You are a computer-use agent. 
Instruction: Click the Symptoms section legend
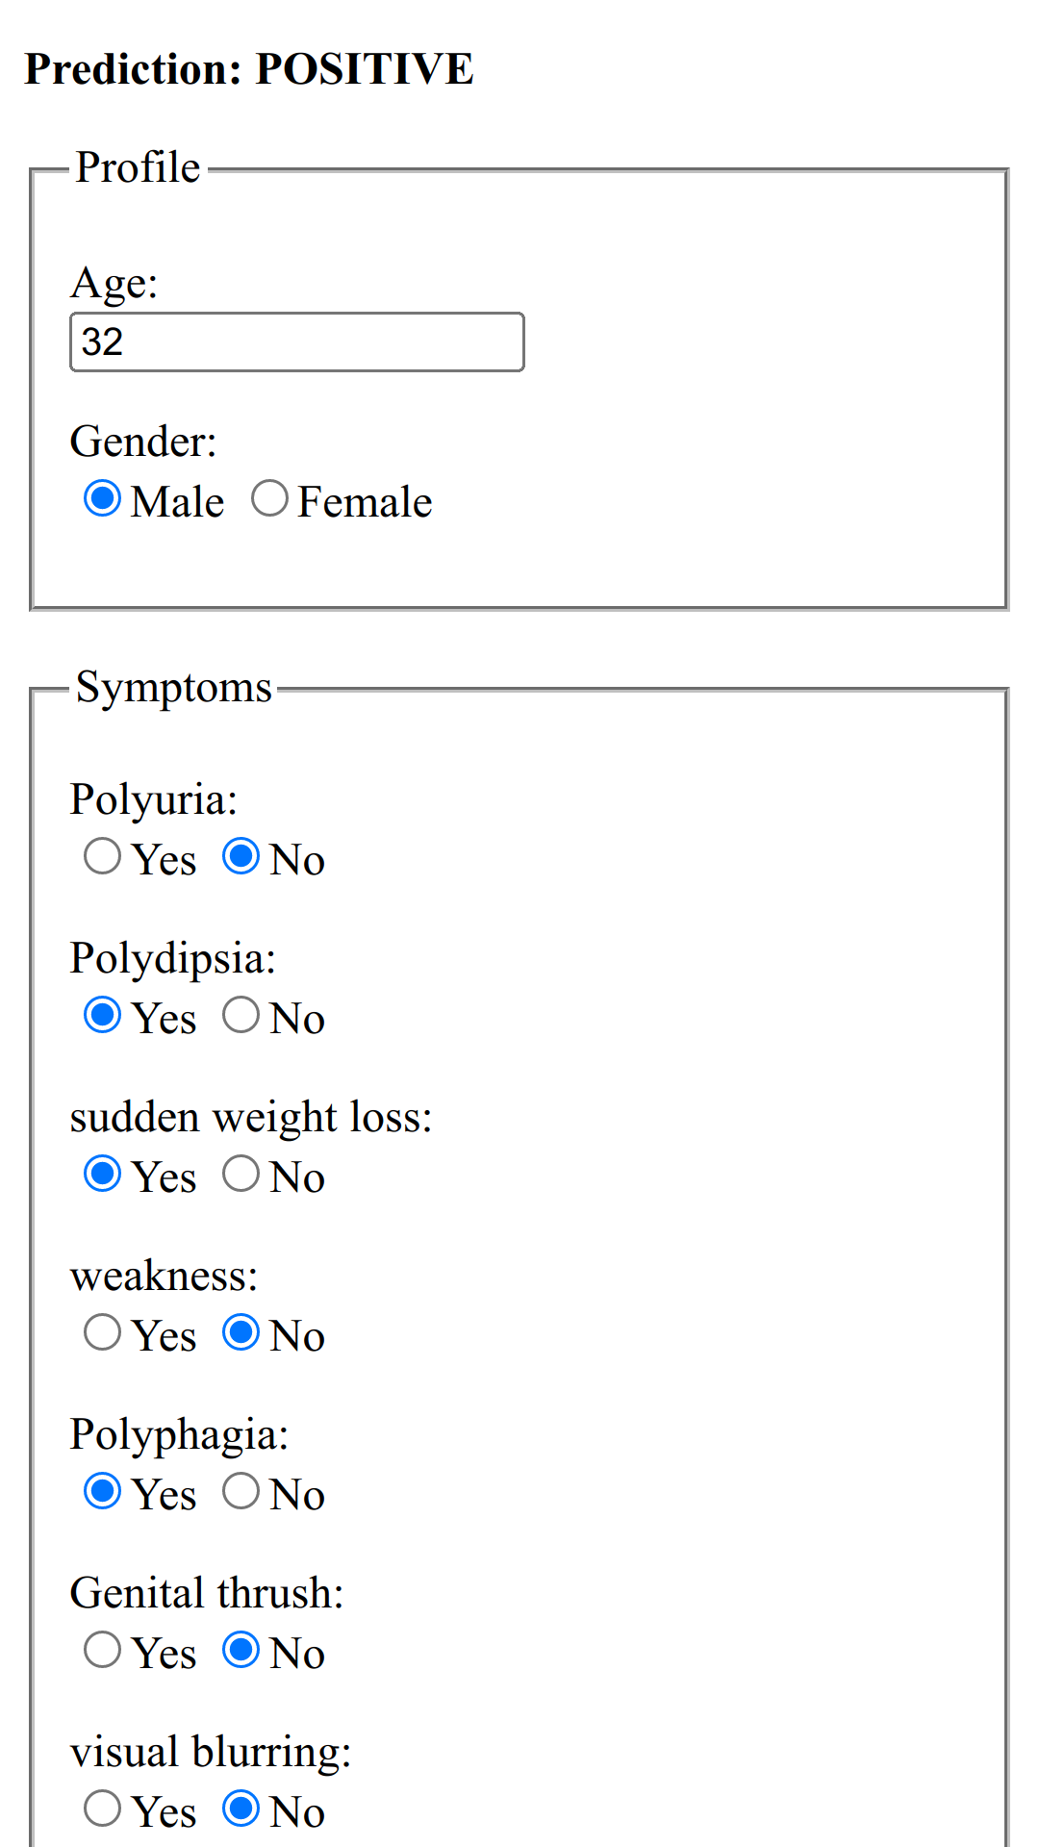[174, 687]
